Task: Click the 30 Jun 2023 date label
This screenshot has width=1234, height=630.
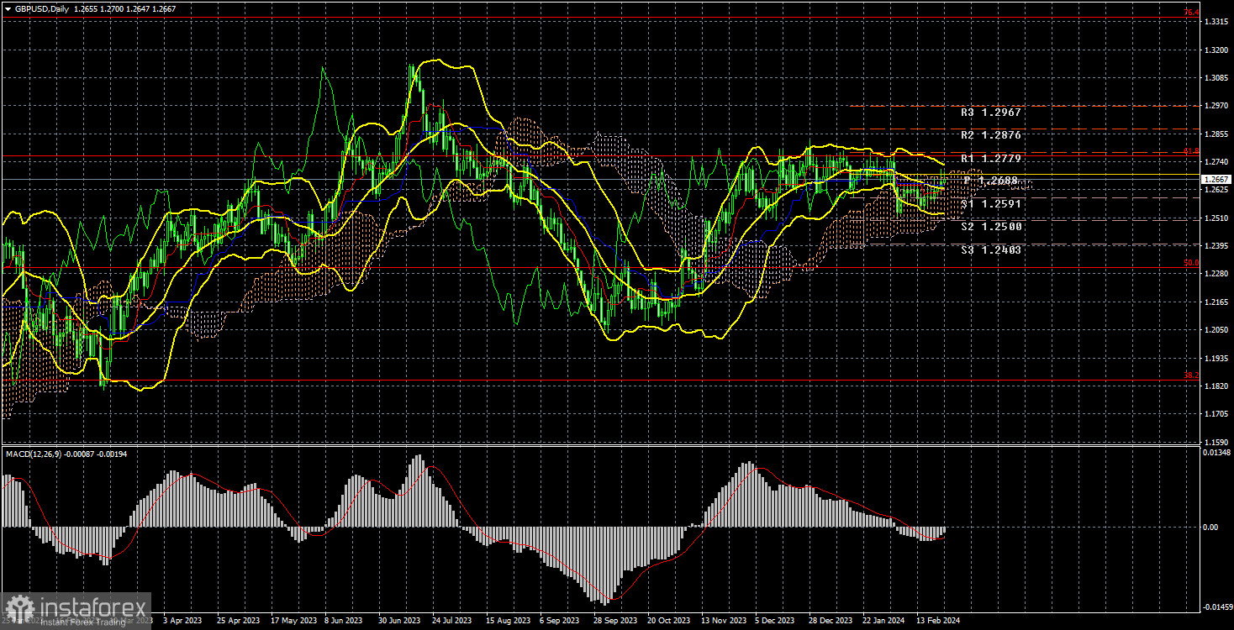Action: [400, 621]
